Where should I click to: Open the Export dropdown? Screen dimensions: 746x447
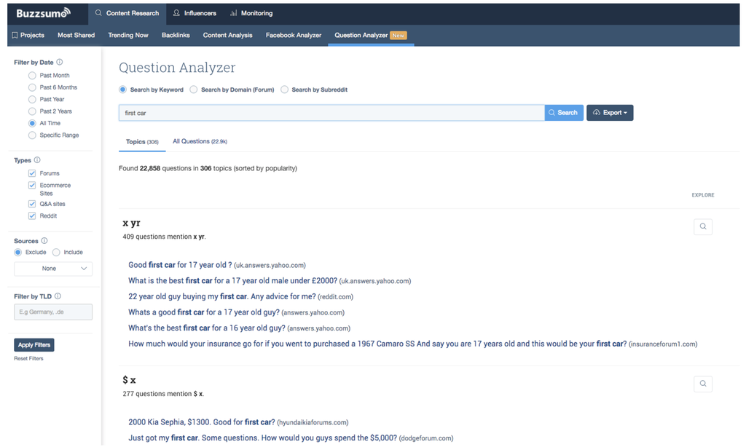pos(609,113)
